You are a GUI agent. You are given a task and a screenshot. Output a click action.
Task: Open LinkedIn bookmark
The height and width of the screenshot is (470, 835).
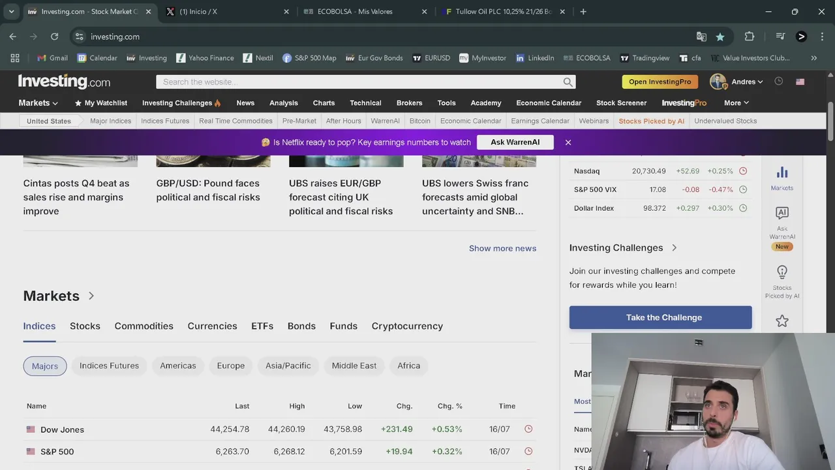pos(535,58)
